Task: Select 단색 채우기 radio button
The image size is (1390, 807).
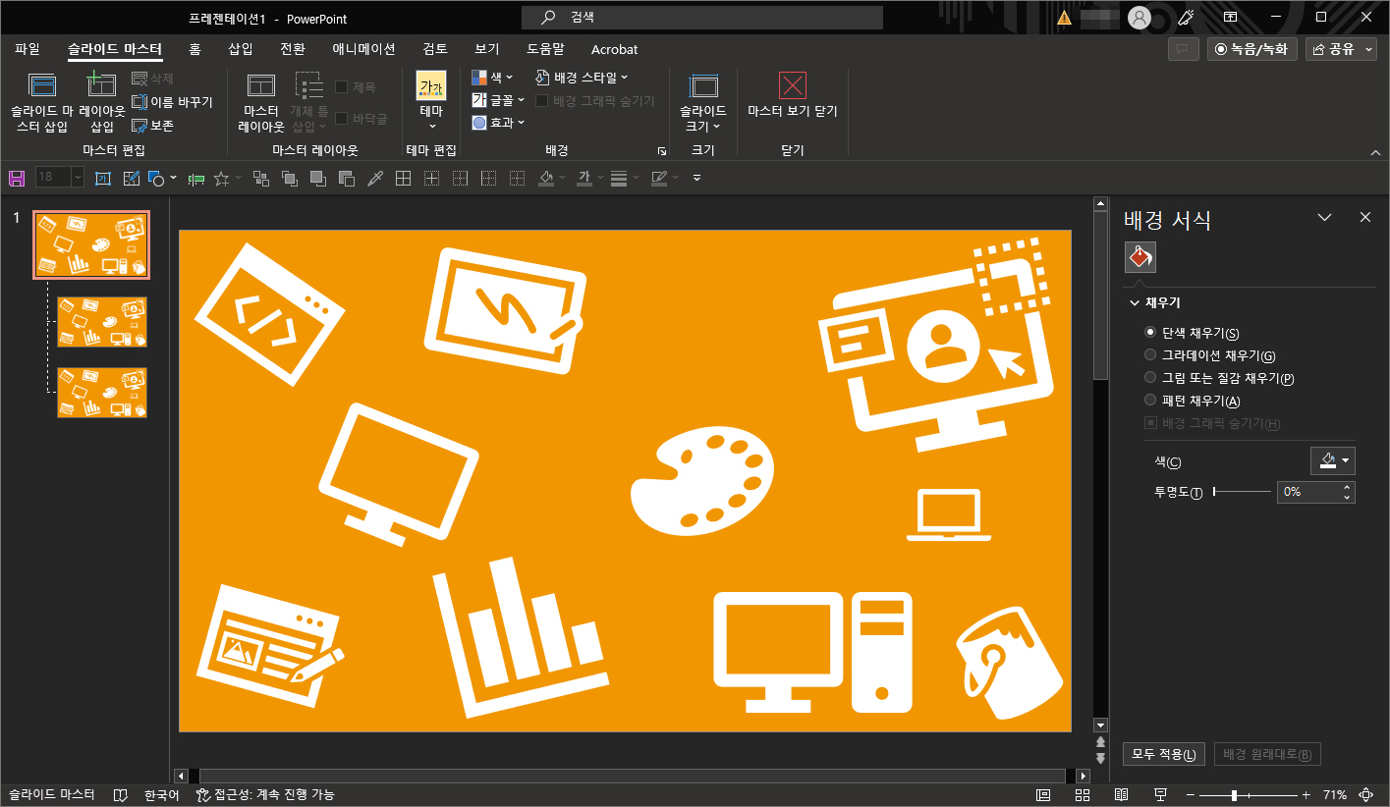Action: tap(1150, 333)
